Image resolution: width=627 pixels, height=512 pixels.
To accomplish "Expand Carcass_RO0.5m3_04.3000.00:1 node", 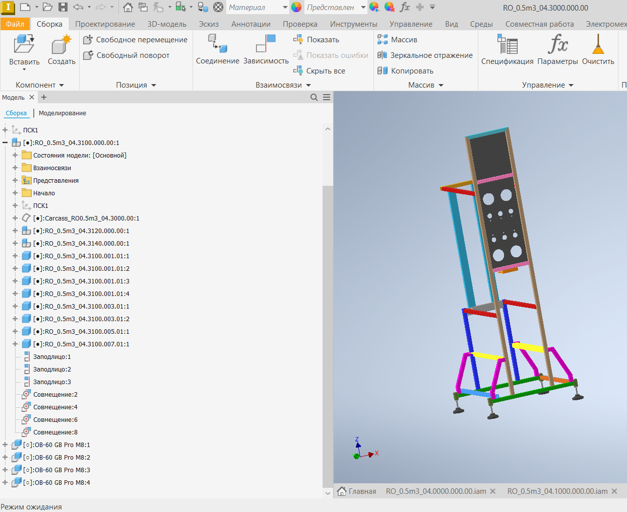I will pyautogui.click(x=15, y=218).
